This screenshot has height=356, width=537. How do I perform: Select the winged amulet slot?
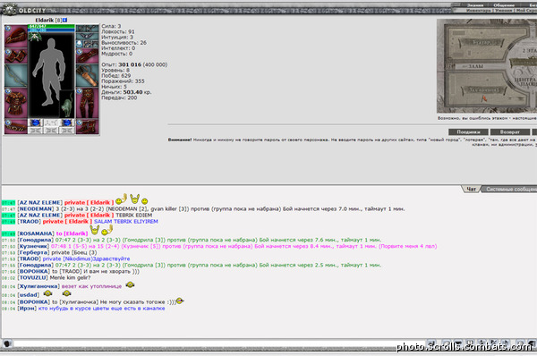coord(87,37)
